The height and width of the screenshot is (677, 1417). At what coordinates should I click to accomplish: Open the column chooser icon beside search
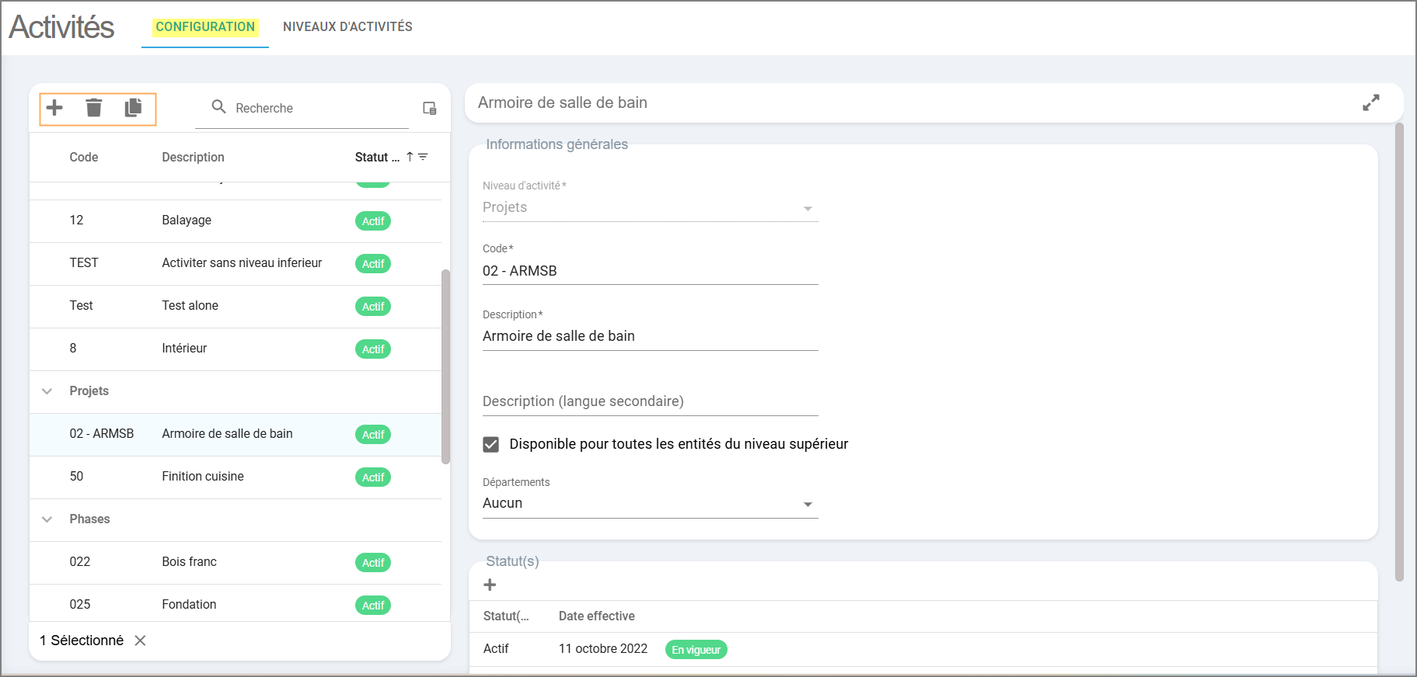pyautogui.click(x=429, y=108)
